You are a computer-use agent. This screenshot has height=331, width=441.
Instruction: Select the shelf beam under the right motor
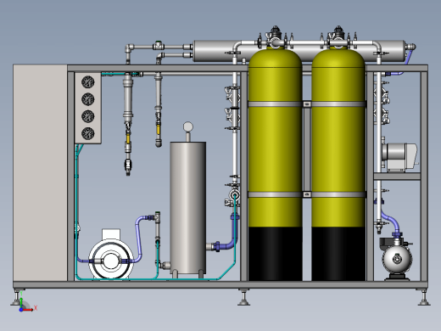[x=397, y=177]
